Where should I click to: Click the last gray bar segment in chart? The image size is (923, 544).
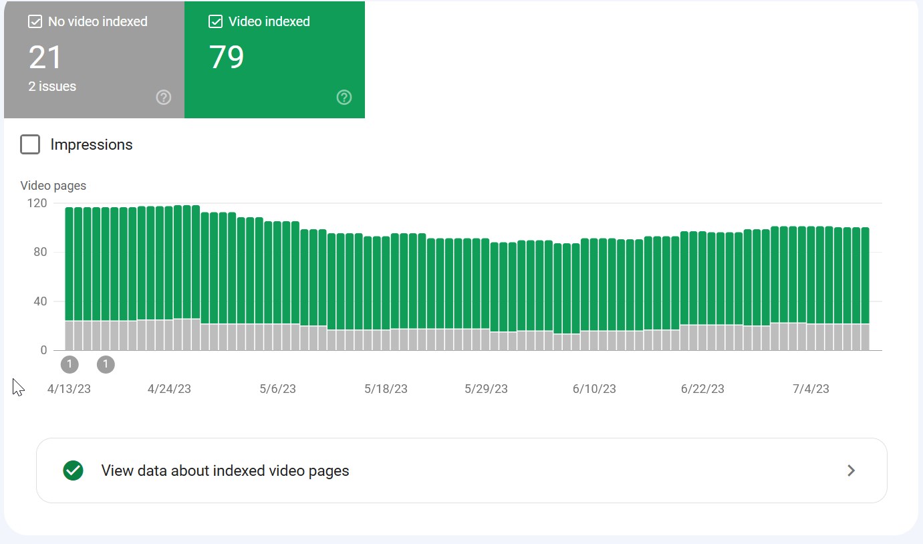coord(865,337)
